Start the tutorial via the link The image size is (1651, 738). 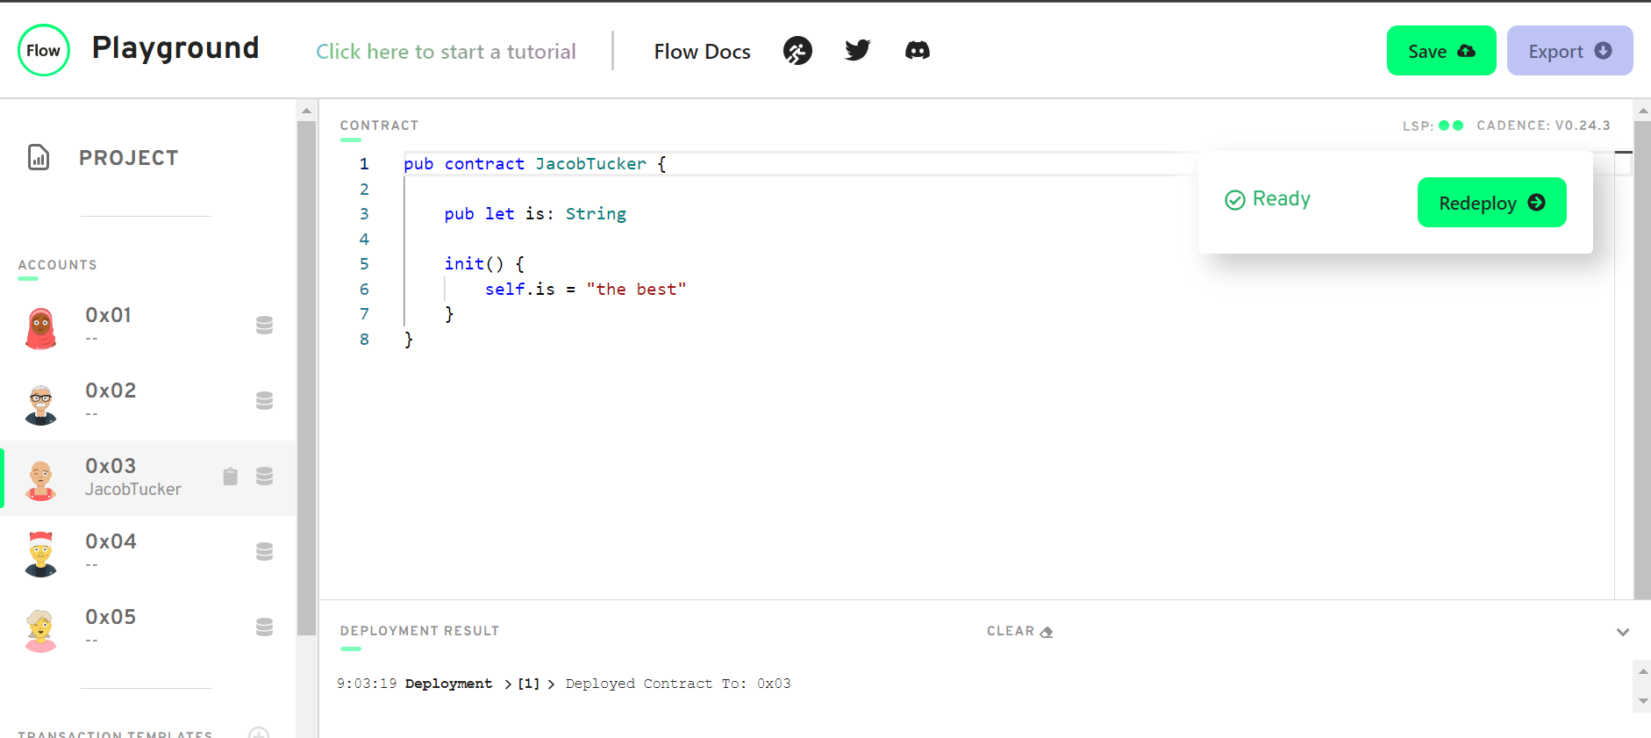pyautogui.click(x=446, y=52)
